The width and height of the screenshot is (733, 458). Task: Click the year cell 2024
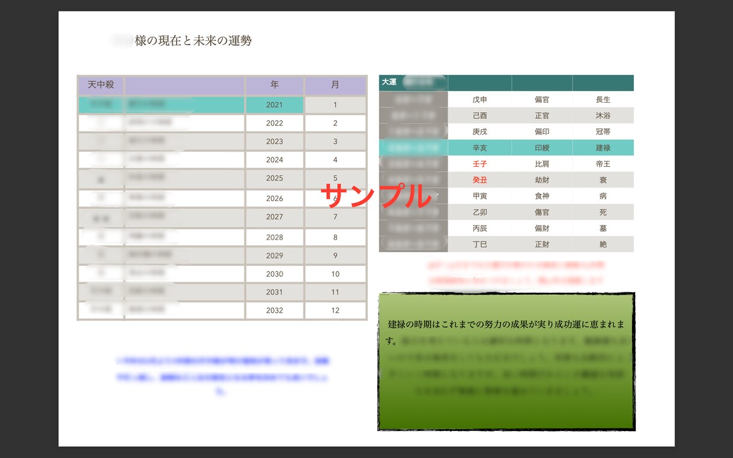tap(275, 160)
